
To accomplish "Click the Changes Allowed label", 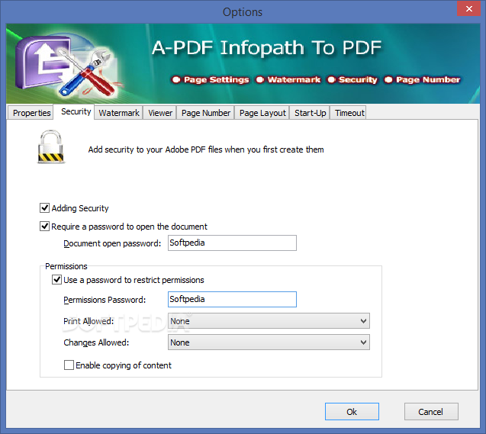I will pos(96,342).
